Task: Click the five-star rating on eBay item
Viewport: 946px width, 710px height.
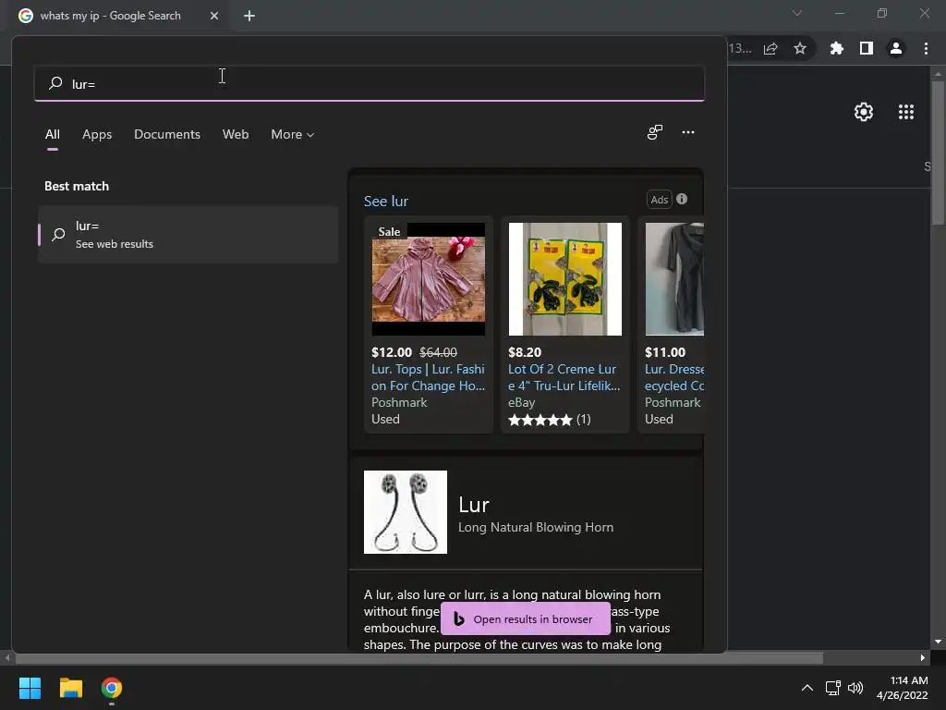Action: click(540, 420)
